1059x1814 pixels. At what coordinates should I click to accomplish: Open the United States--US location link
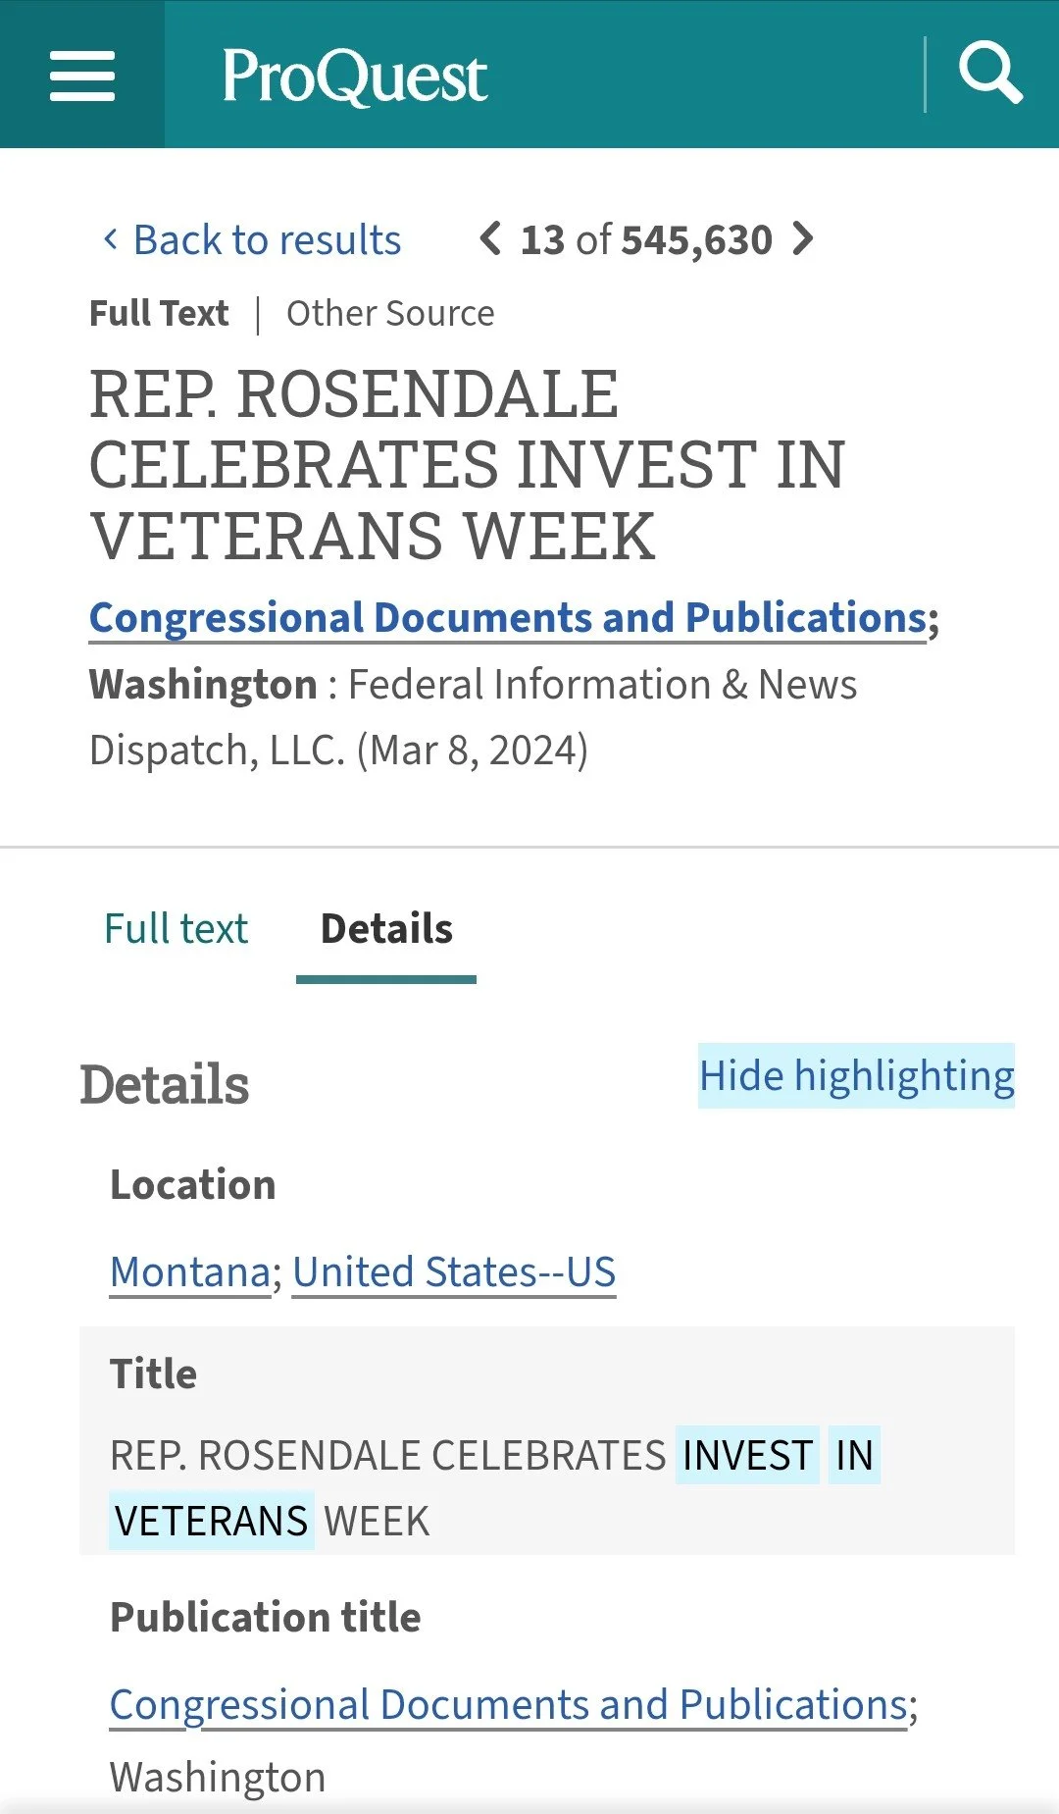point(454,1272)
